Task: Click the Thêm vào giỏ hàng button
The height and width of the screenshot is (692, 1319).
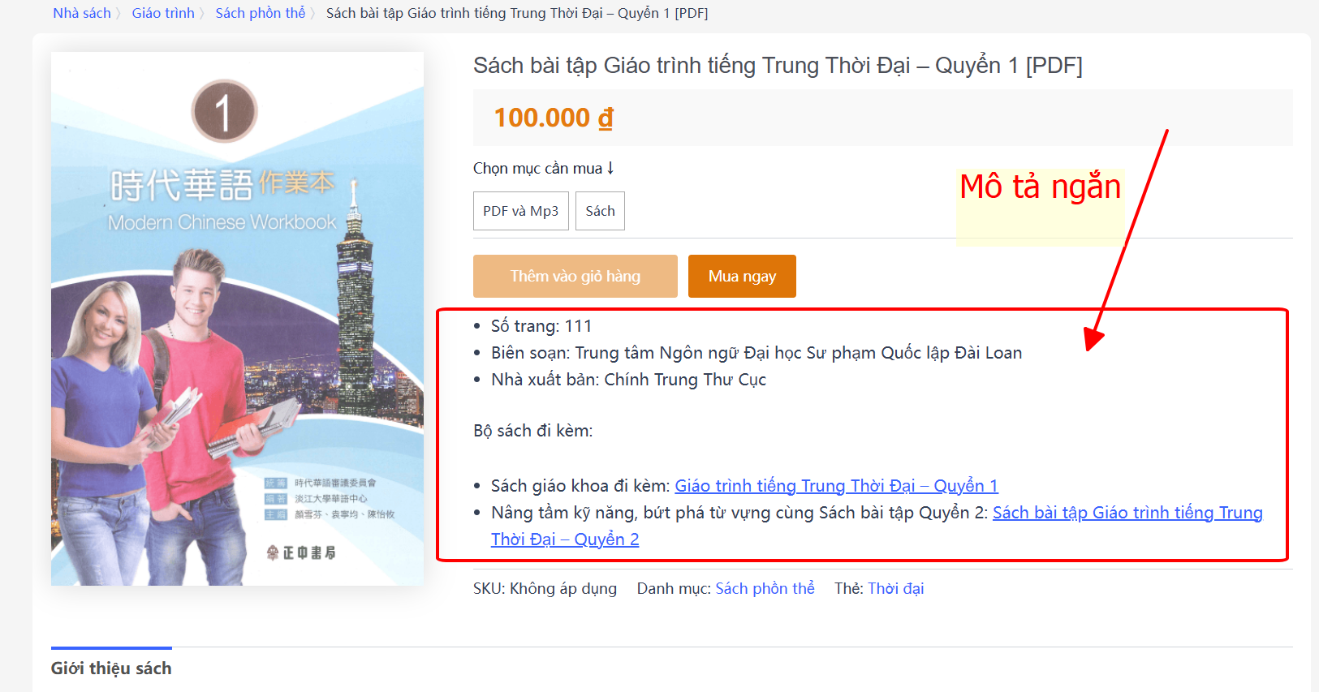Action: click(x=575, y=277)
